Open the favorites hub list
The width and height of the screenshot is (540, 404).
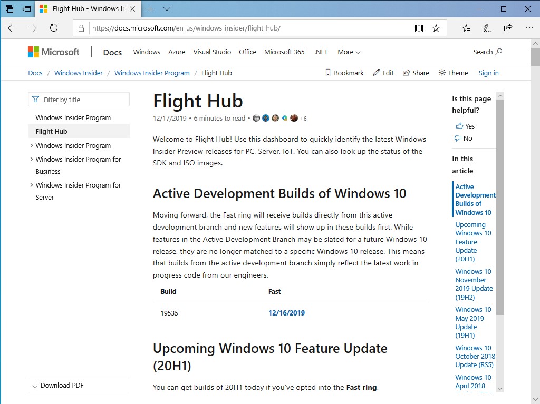466,28
